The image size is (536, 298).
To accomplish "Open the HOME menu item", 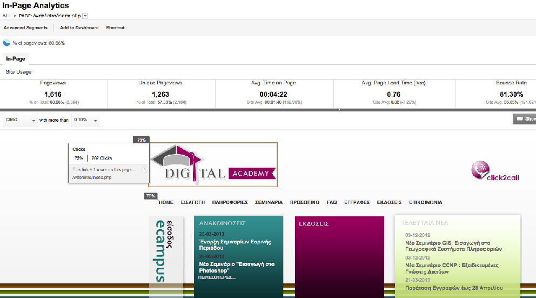I will [x=166, y=202].
